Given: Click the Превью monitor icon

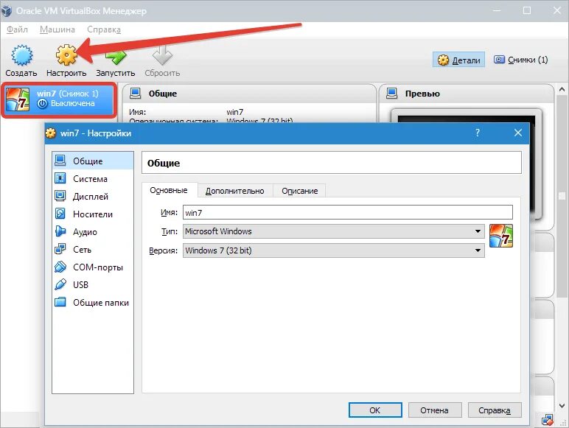Looking at the screenshot, I should click(x=392, y=94).
